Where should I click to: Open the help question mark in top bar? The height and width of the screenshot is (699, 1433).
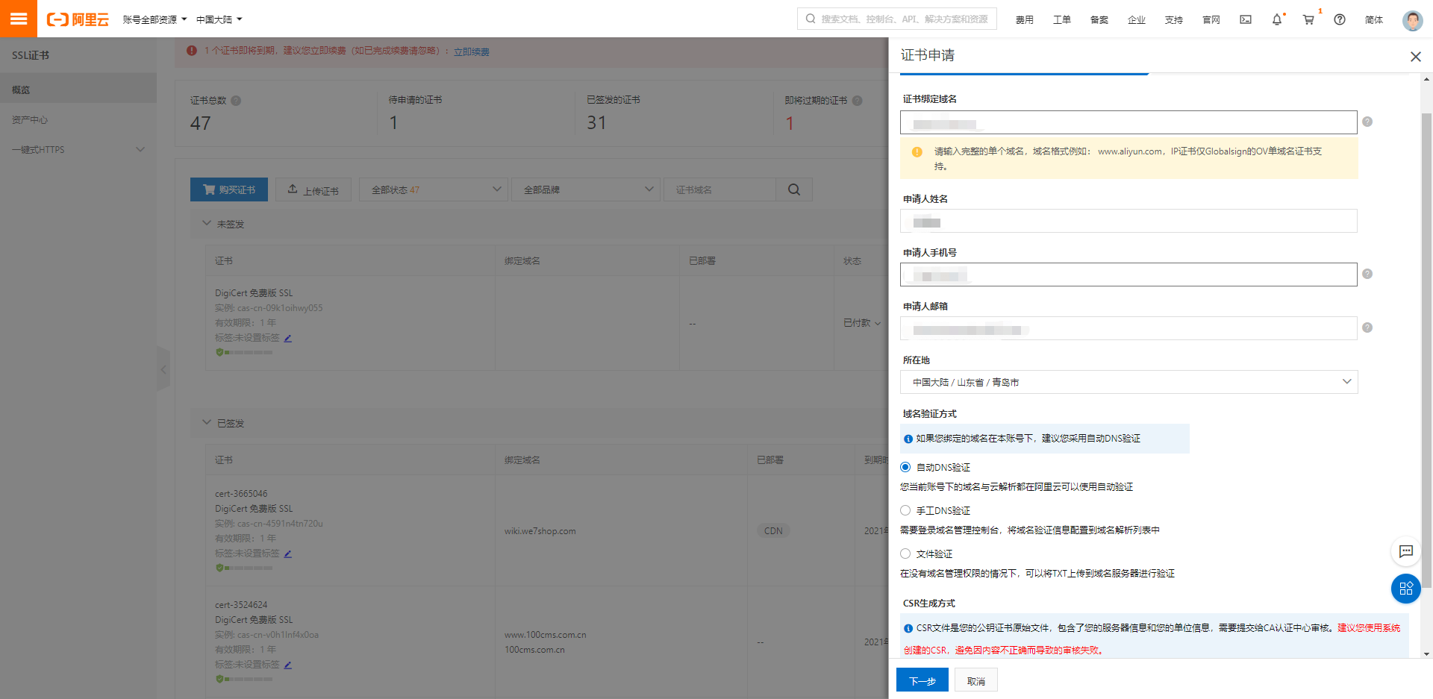click(x=1340, y=19)
